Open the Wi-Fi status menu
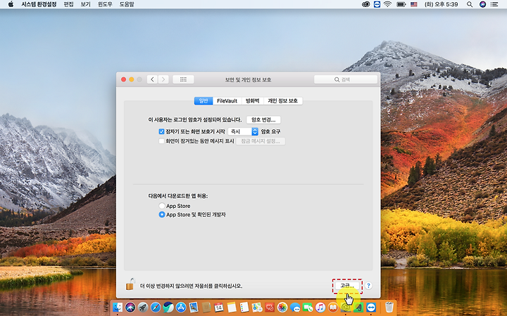The height and width of the screenshot is (316, 507). [388, 4]
